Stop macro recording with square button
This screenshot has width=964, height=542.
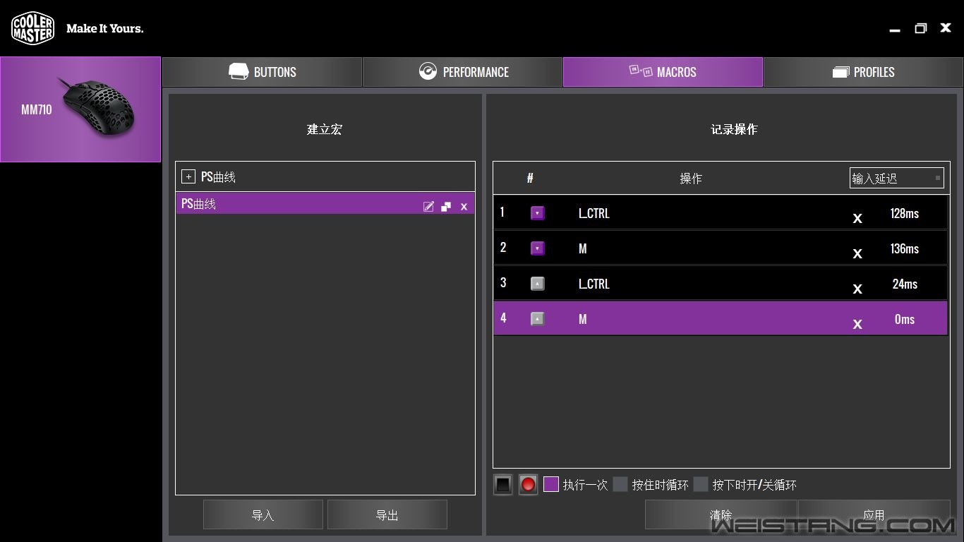click(502, 485)
